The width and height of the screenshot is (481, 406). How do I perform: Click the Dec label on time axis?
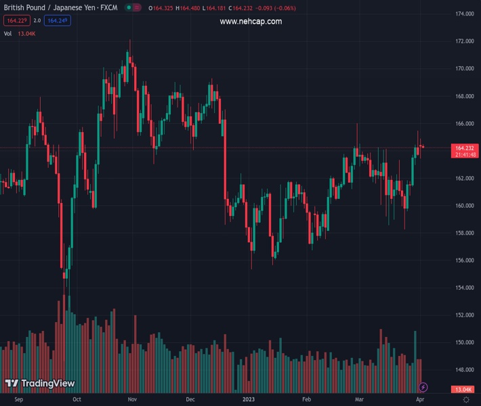click(190, 399)
